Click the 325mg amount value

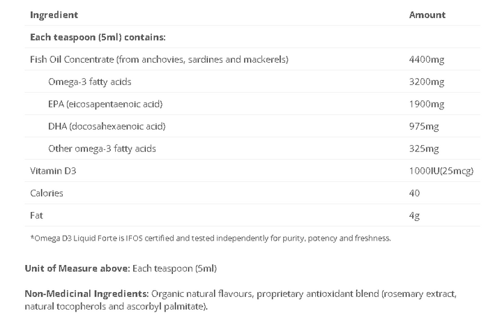[424, 149]
